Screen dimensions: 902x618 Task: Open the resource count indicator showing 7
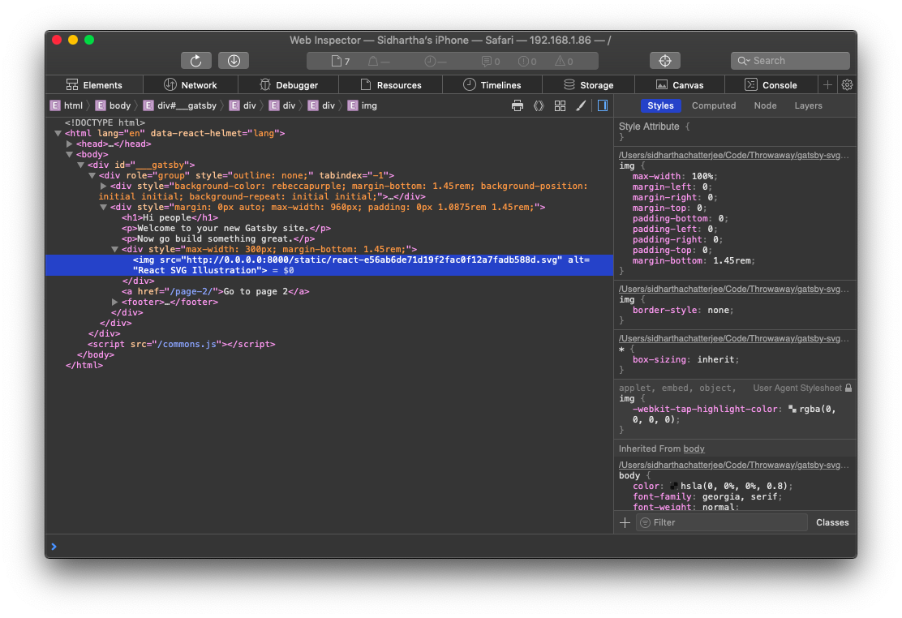pyautogui.click(x=341, y=61)
